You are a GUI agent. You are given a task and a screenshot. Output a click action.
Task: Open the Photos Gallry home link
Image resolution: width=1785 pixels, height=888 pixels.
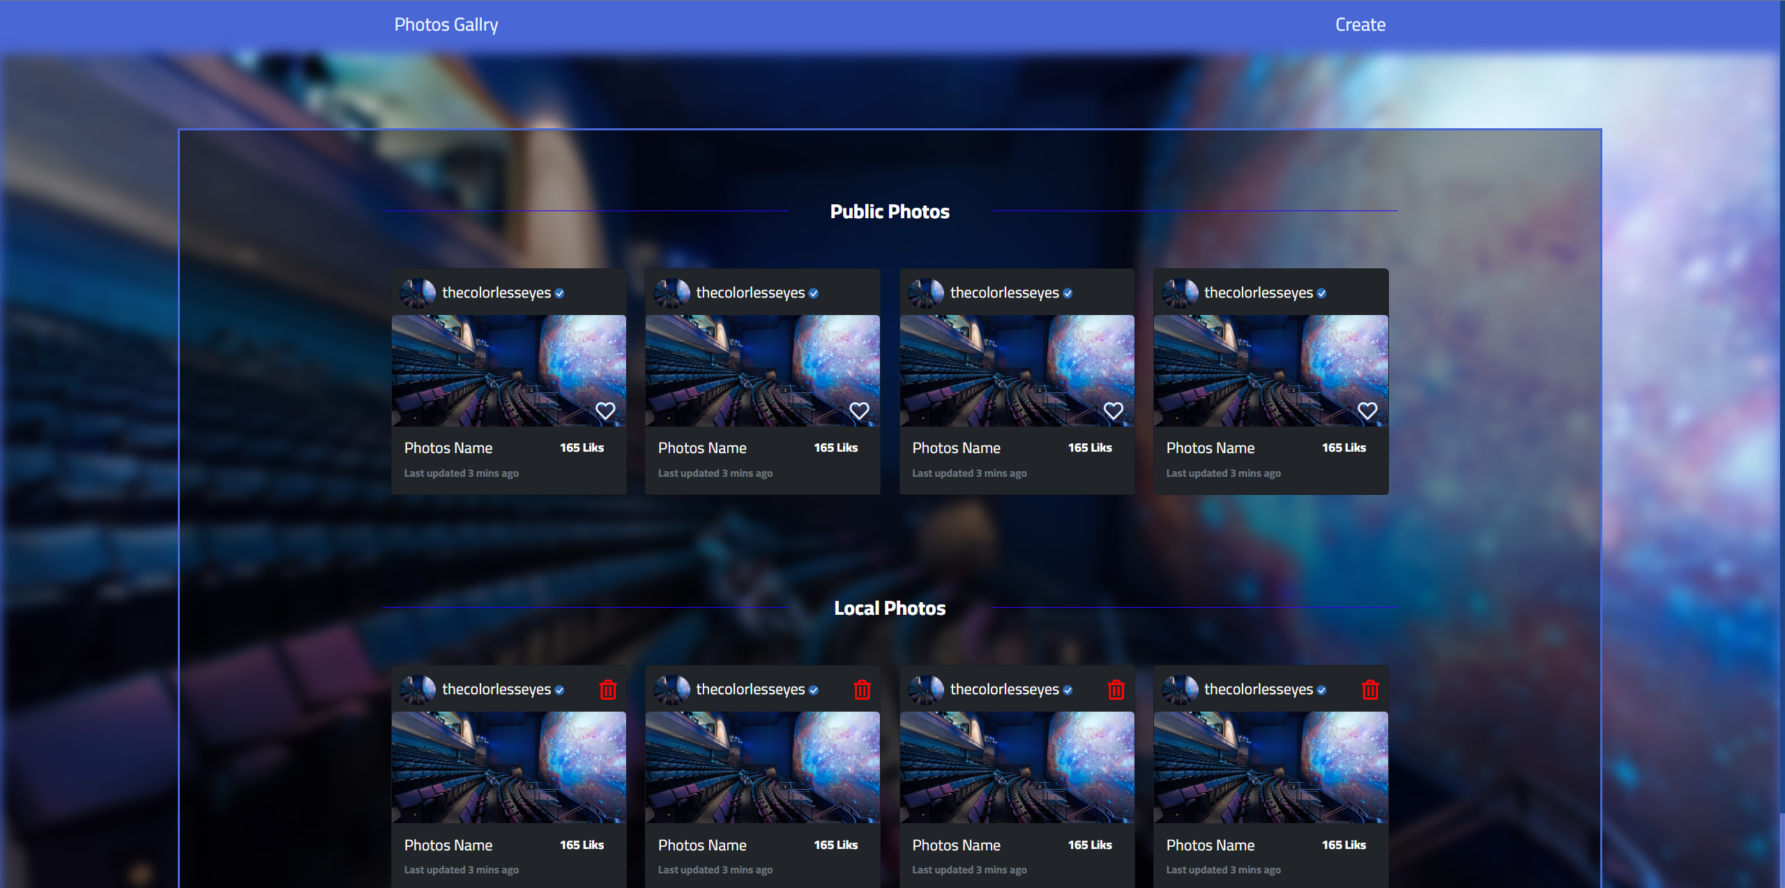point(446,24)
